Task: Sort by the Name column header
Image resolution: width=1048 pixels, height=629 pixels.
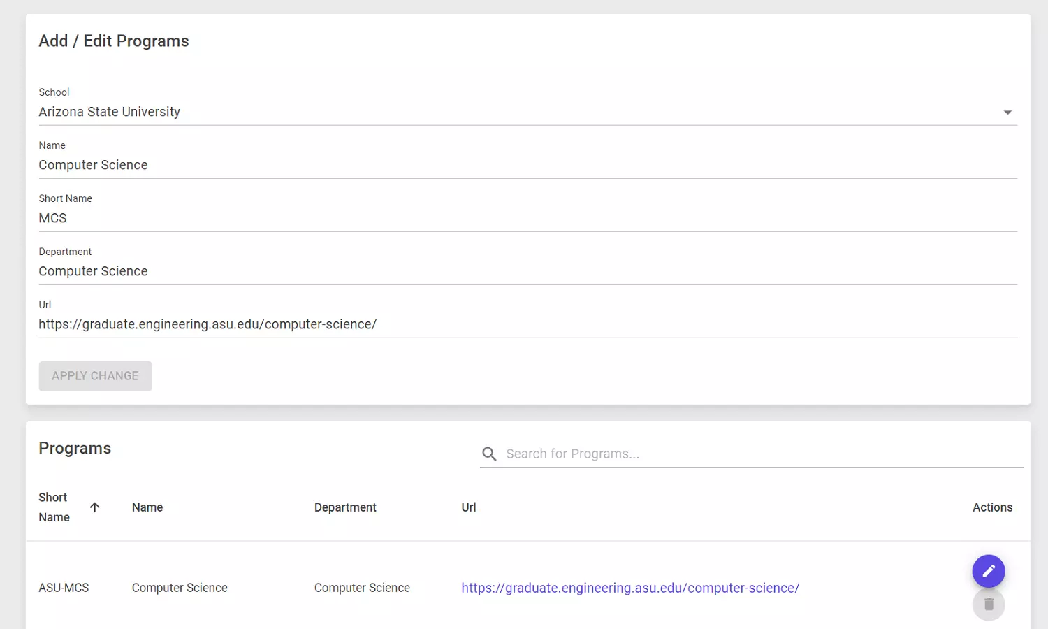Action: [x=147, y=507]
